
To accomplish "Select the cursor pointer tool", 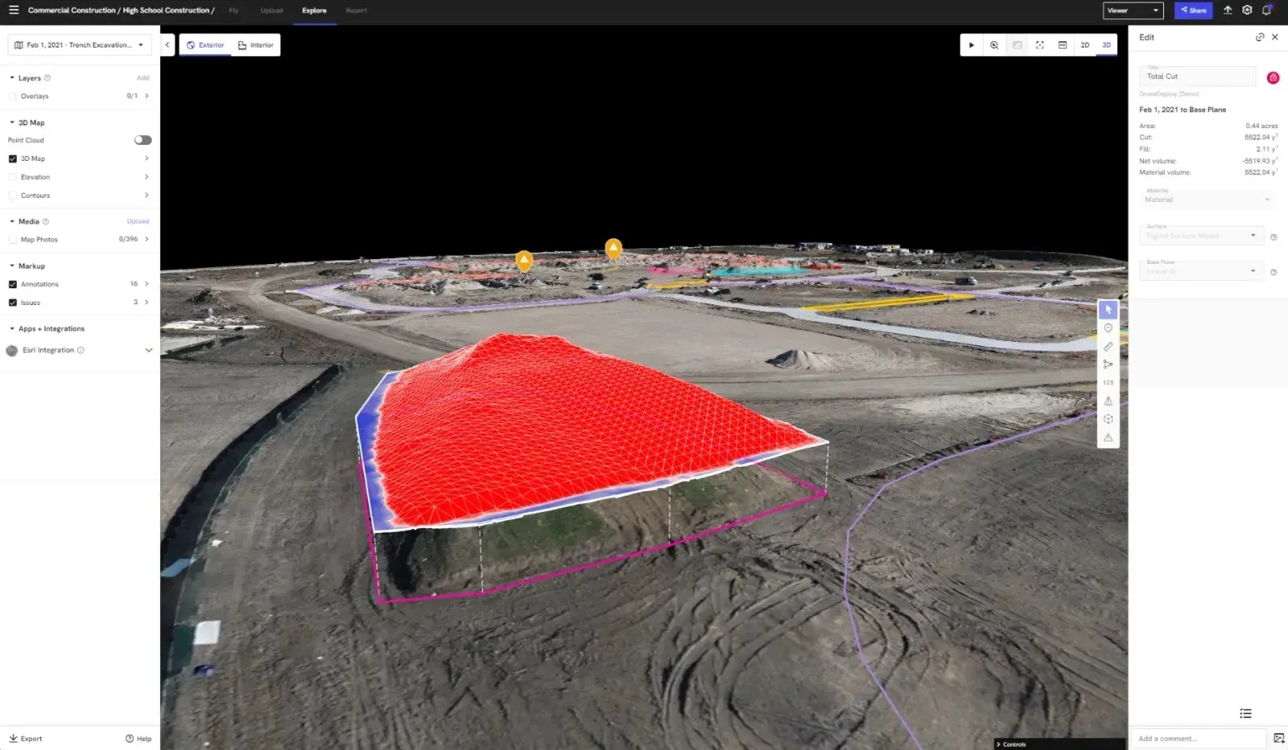I will point(1108,310).
